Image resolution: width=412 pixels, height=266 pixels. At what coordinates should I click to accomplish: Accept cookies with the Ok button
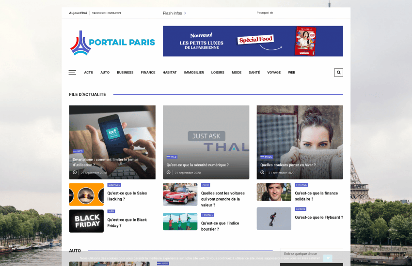[x=327, y=258]
